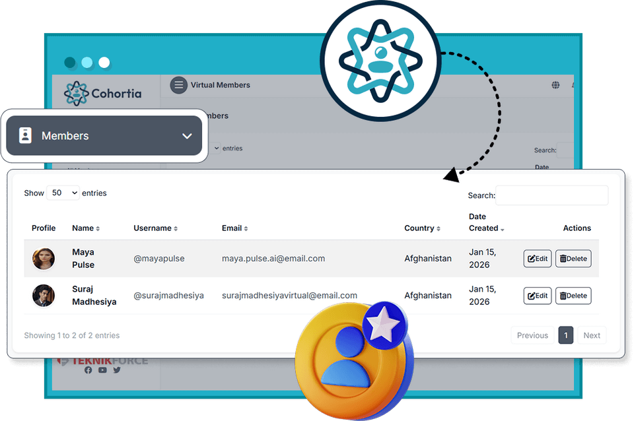Click the Actions column header
Viewport: 634px width, 421px height.
point(577,228)
